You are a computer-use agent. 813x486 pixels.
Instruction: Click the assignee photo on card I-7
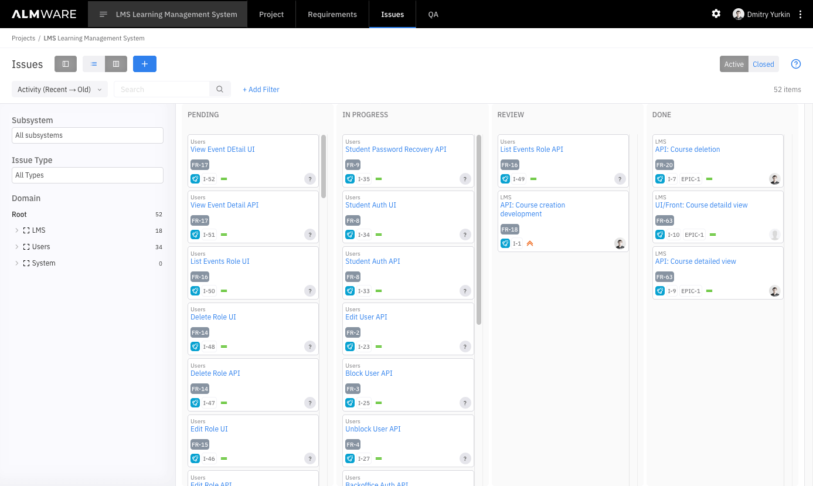[x=774, y=179]
